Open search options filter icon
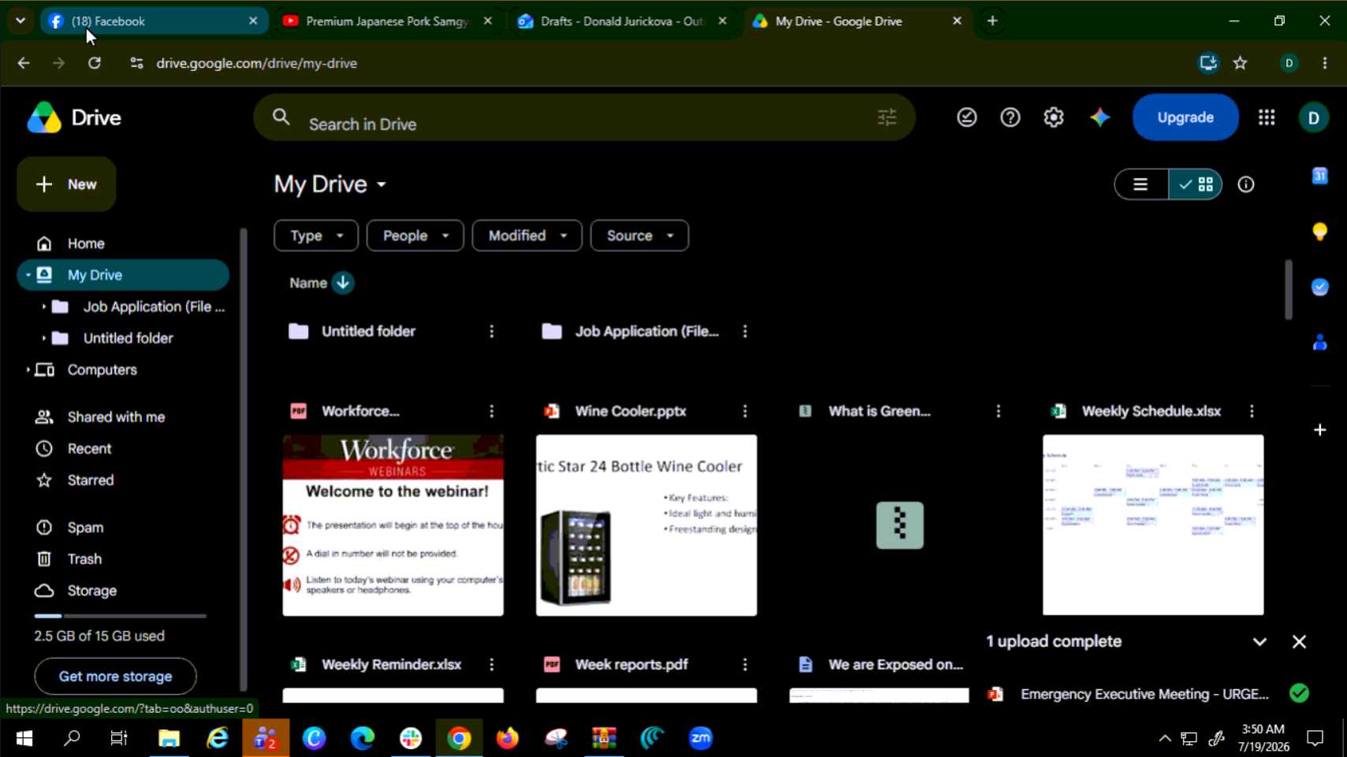This screenshot has height=757, width=1347. point(887,117)
